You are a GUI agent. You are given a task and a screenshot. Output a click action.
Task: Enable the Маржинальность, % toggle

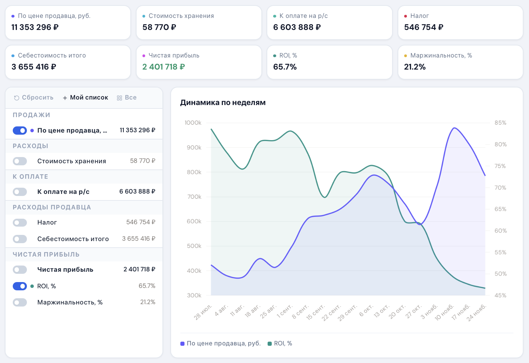click(20, 302)
